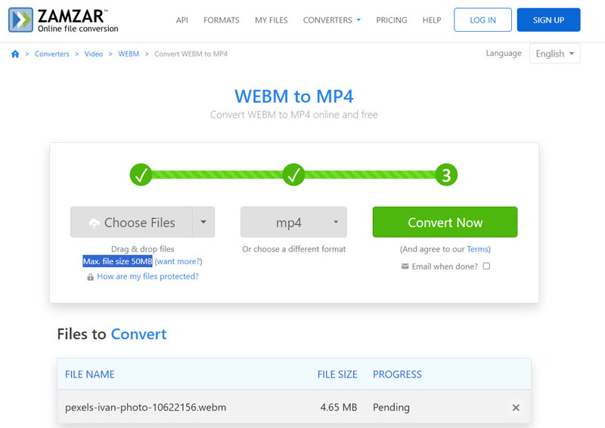Click the Zamzar logo icon
The image size is (605, 428).
point(20,20)
